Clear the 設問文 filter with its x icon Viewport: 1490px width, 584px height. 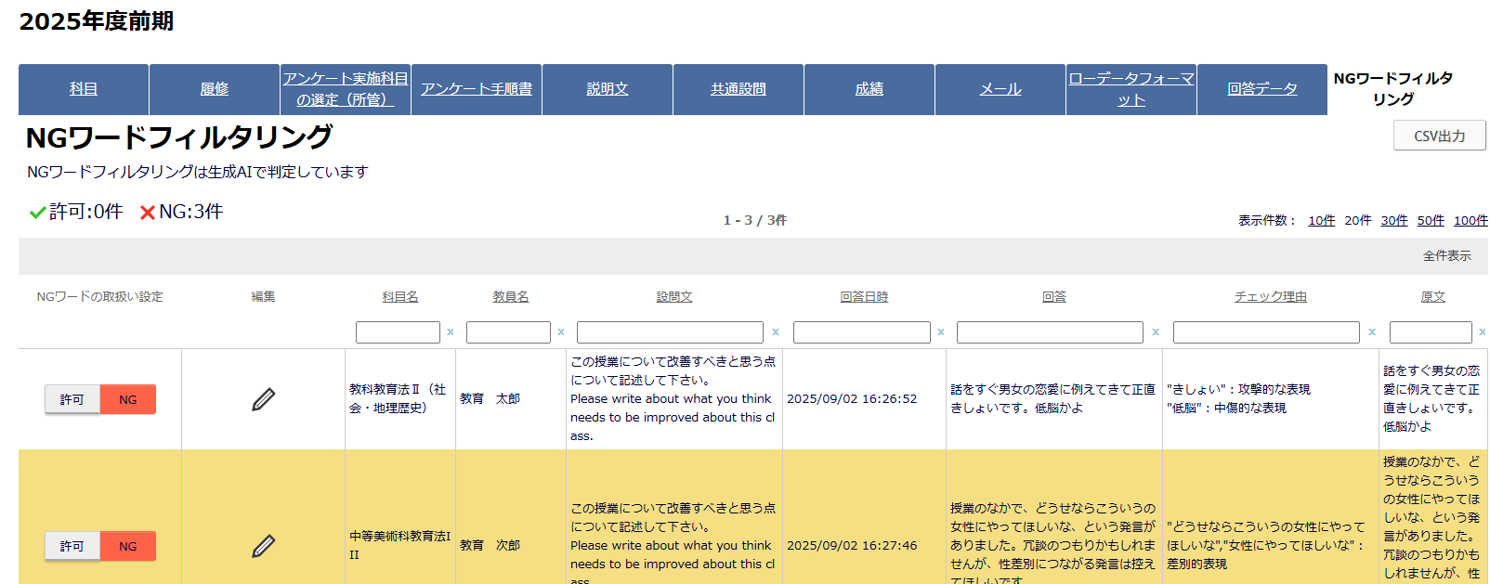tap(776, 331)
